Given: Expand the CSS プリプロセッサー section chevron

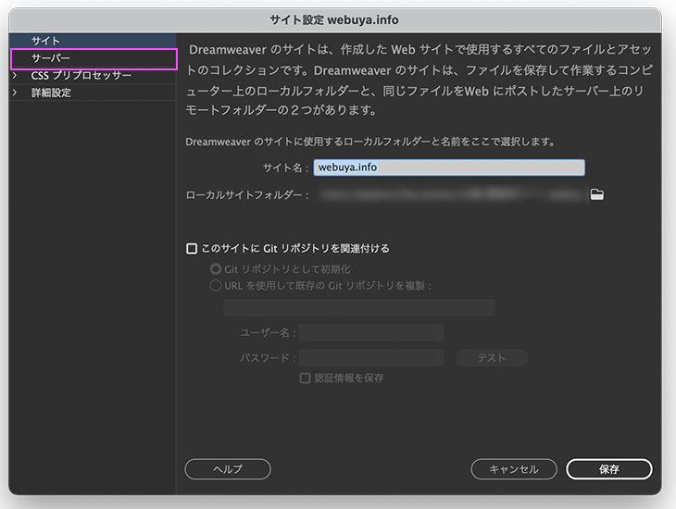Looking at the screenshot, I should 15,75.
